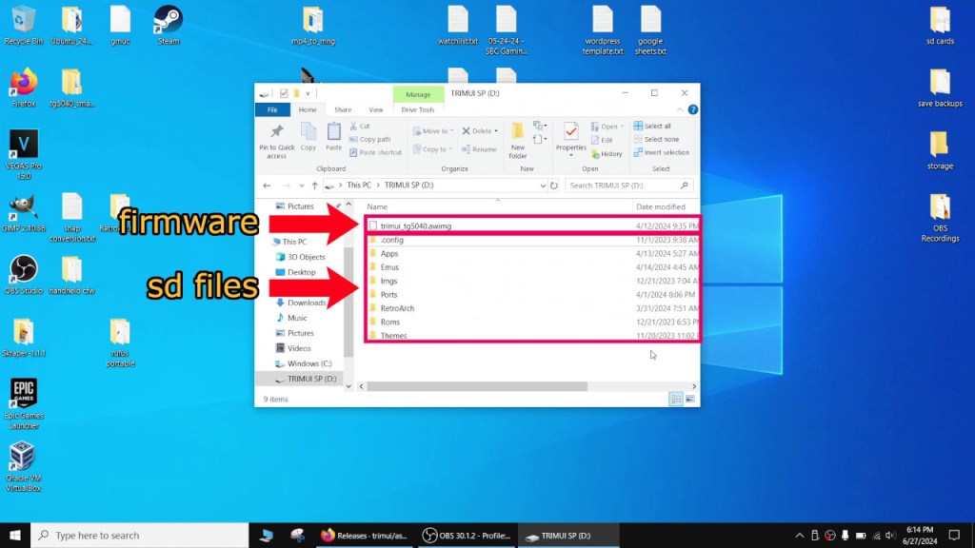Open Properties from the ribbon

(570, 139)
